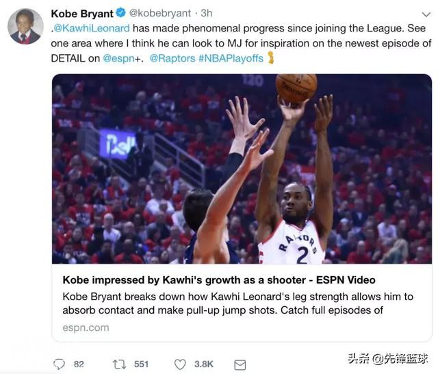Open the @KawhiLeonard mention
This screenshot has width=438, height=374.
coord(91,28)
